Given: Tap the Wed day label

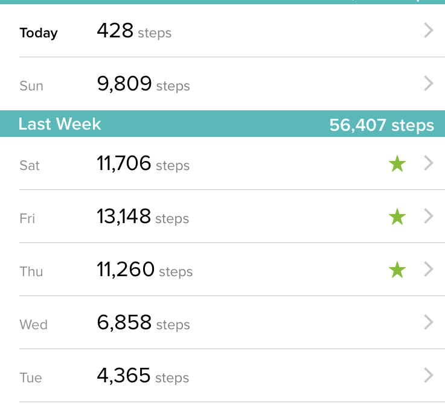Looking at the screenshot, I should point(33,324).
